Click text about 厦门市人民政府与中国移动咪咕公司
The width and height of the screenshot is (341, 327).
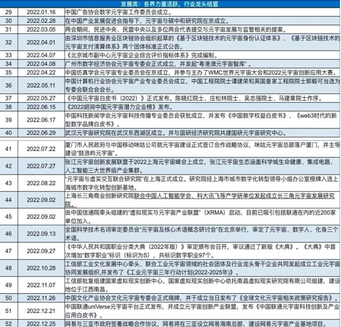pos(202,149)
